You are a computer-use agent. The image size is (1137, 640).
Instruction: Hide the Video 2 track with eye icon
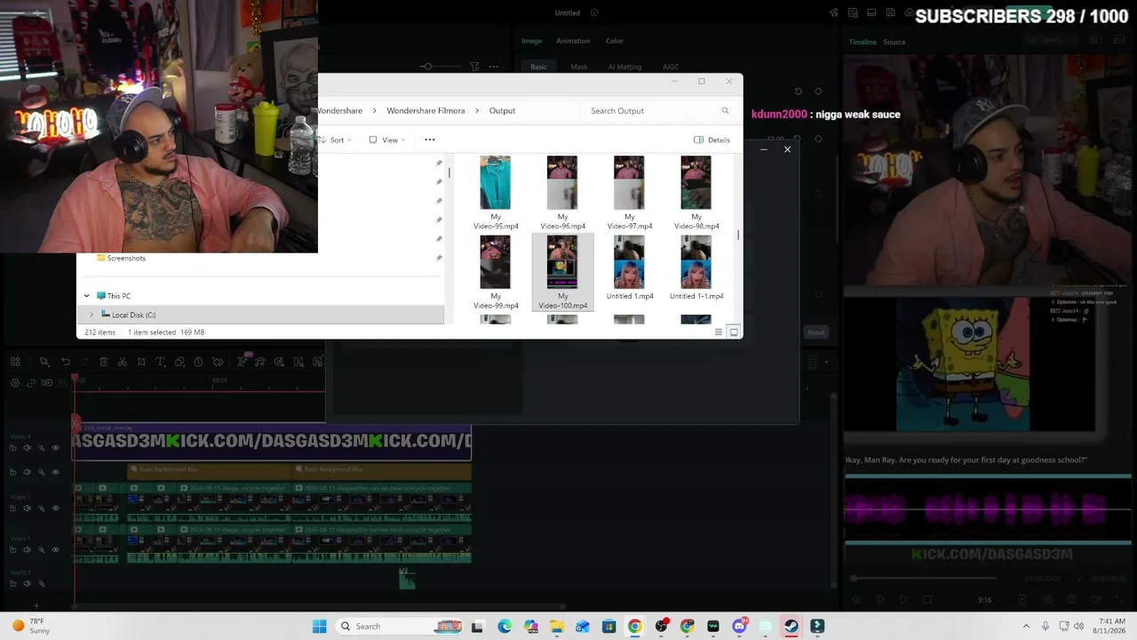[55, 508]
